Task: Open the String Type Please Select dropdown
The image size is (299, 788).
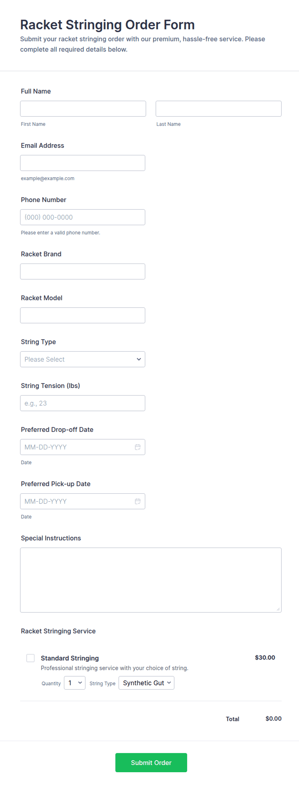Action: pyautogui.click(x=83, y=359)
